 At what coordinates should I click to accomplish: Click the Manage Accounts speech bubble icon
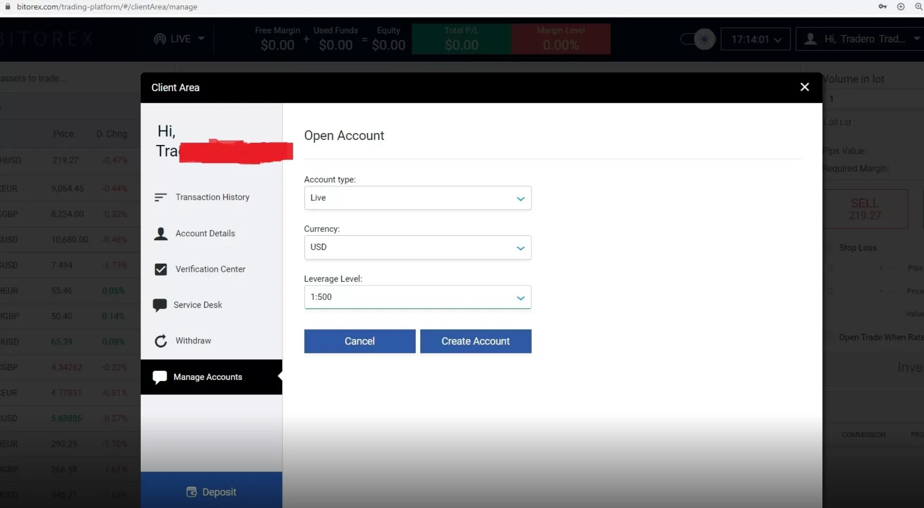pyautogui.click(x=160, y=377)
